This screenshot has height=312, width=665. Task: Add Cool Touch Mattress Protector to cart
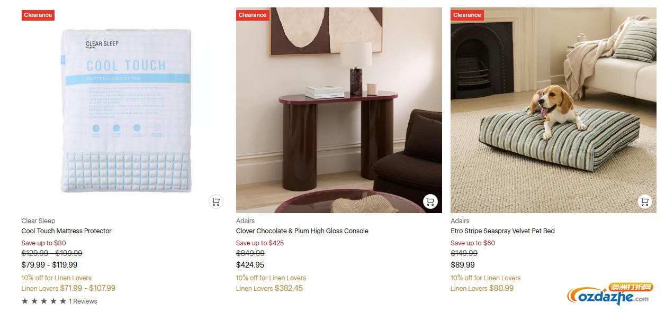pyautogui.click(x=215, y=201)
